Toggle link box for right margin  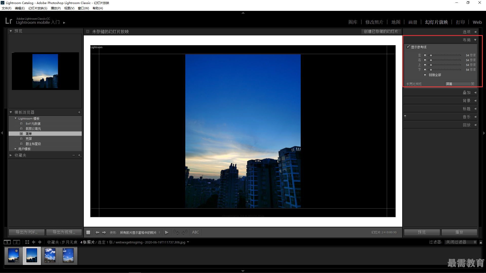(x=425, y=60)
